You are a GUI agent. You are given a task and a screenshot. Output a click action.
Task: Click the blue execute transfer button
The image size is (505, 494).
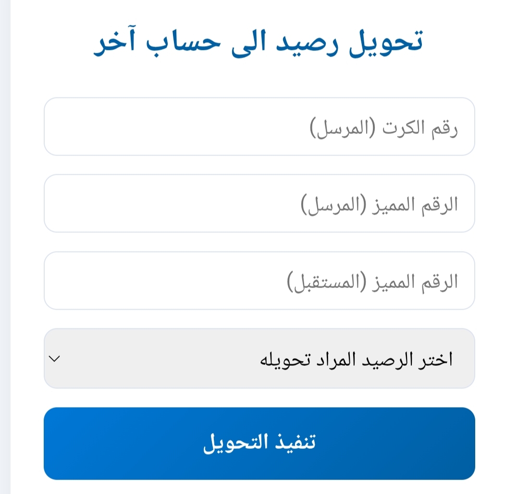click(x=259, y=443)
